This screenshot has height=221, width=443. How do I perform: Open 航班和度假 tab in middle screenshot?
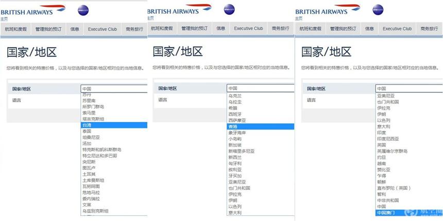pos(162,28)
